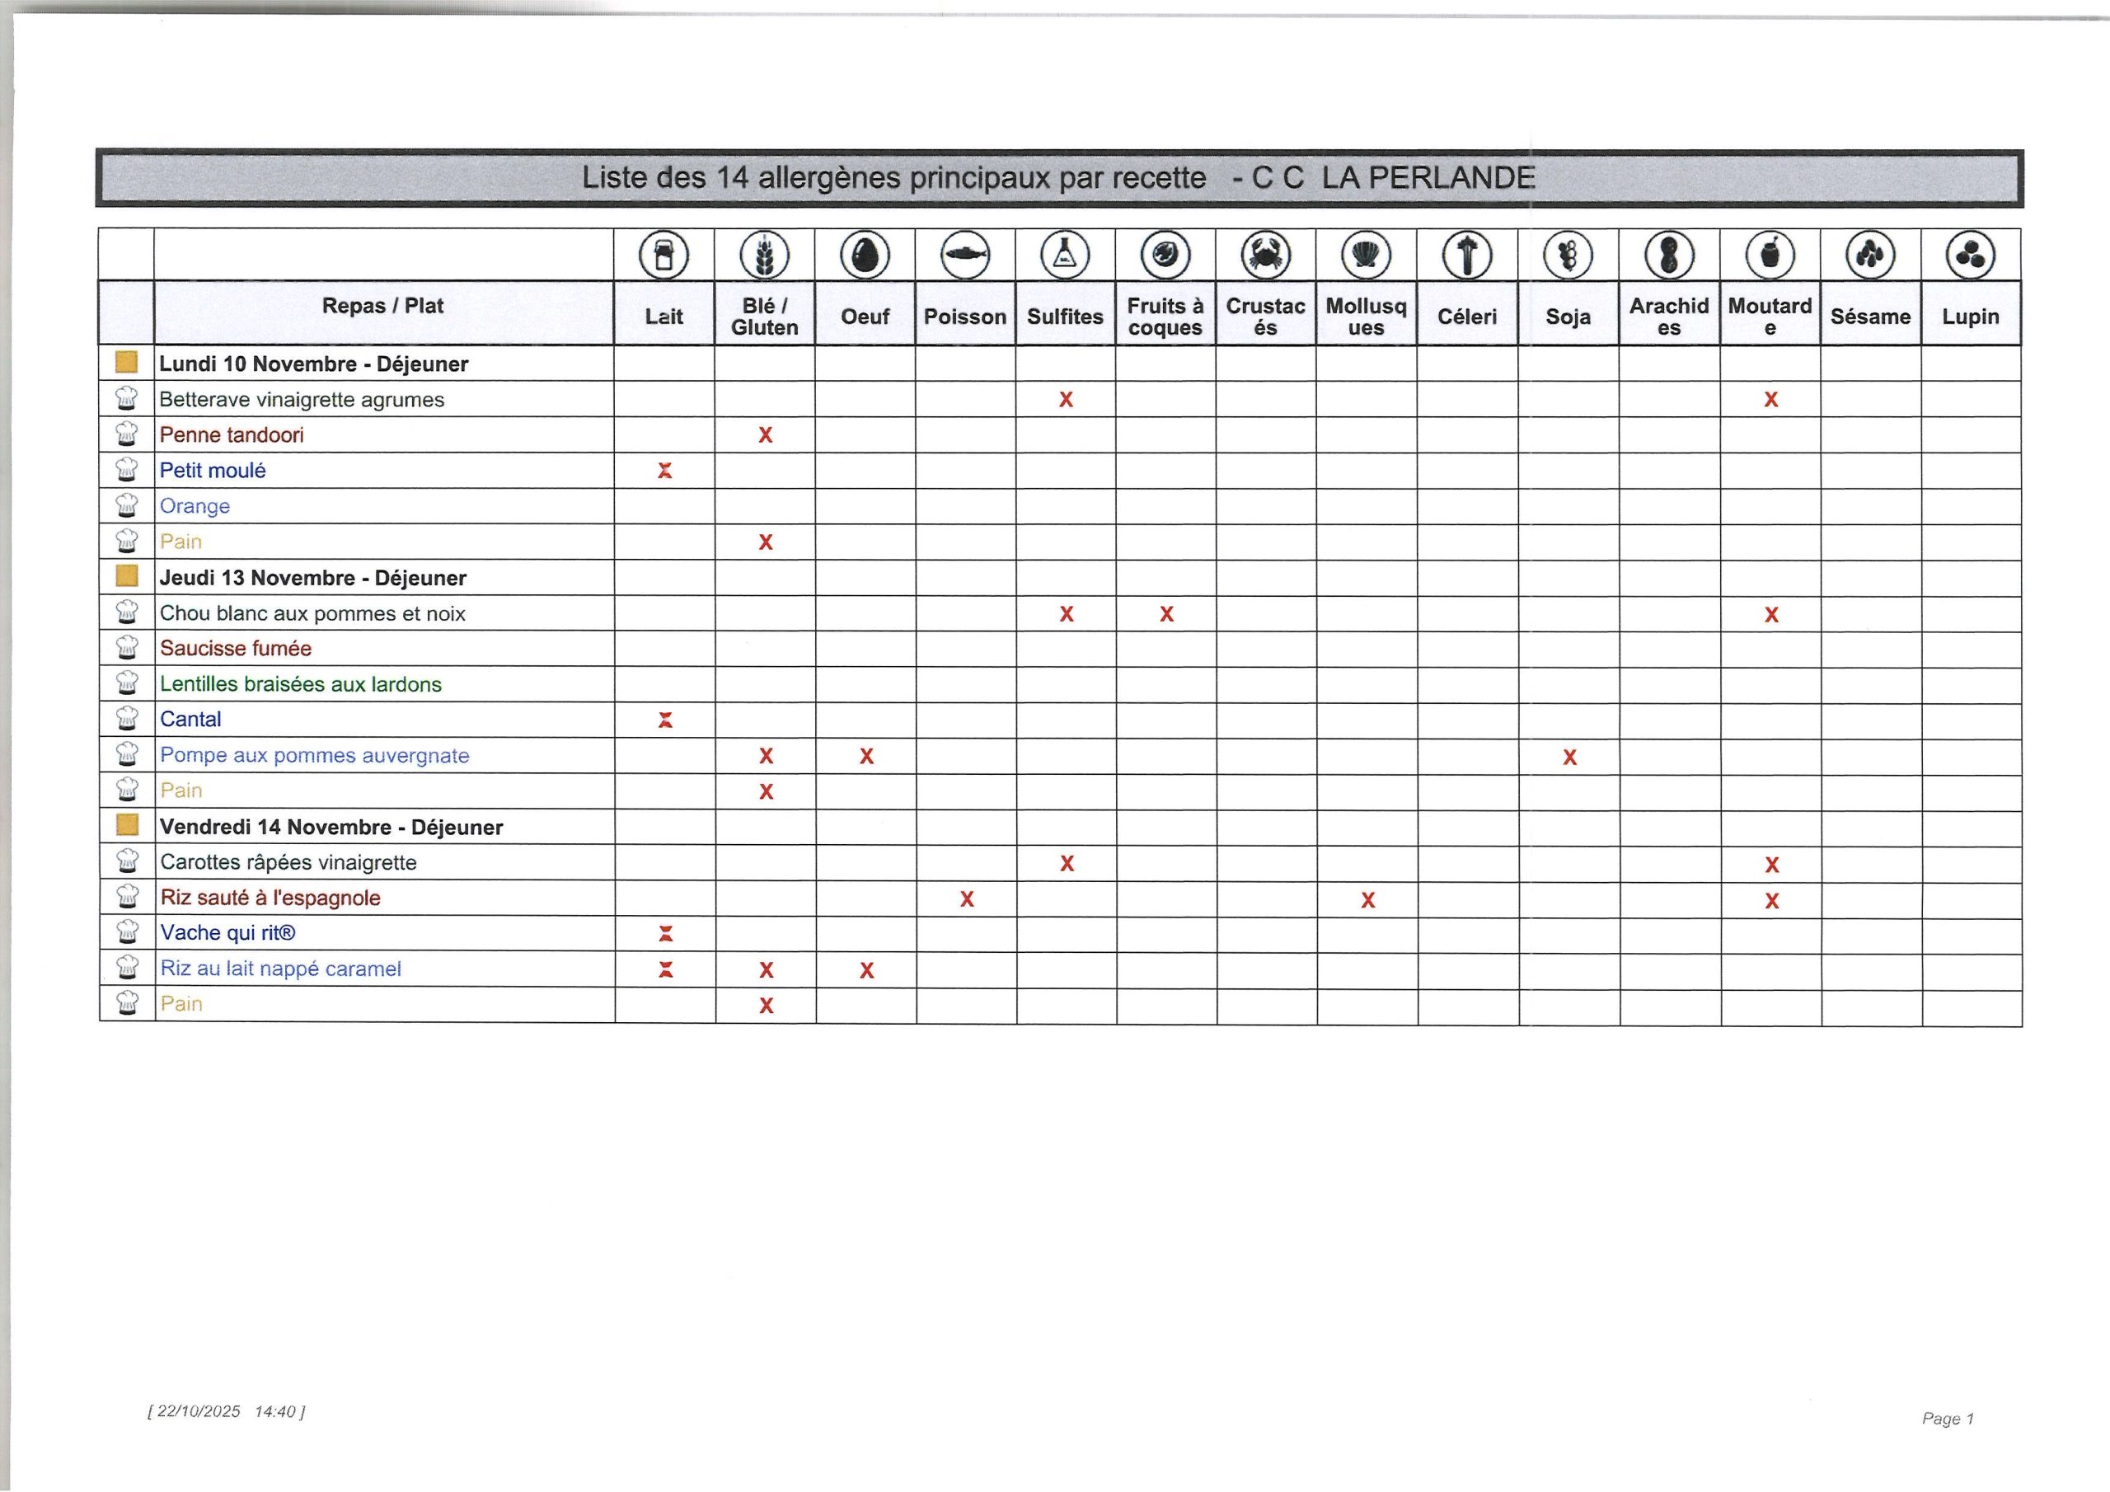Click the celery allergen icon
The image size is (2110, 1492).
[1467, 255]
